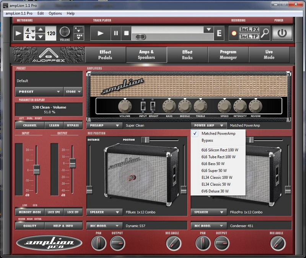
Task: Click the Output level fader handle
Action: coord(73,163)
